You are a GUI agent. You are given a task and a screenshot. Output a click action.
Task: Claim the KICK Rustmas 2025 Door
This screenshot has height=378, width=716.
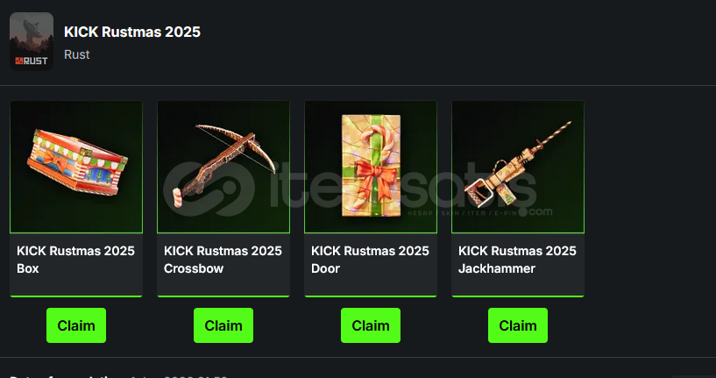coord(371,325)
